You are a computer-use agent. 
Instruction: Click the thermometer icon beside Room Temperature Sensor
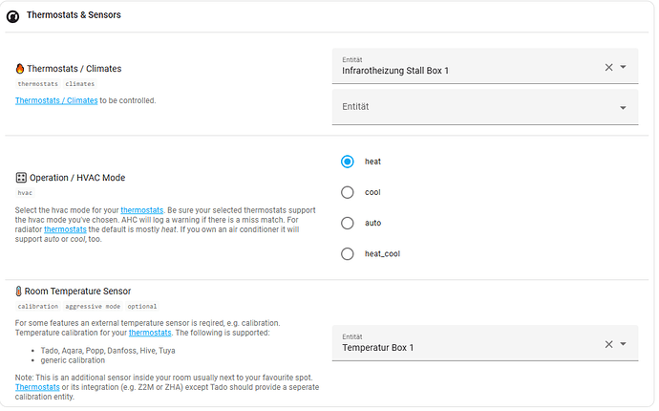point(18,292)
